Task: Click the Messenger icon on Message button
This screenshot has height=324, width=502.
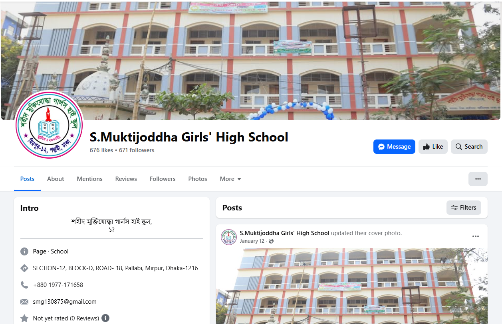Action: (x=381, y=147)
